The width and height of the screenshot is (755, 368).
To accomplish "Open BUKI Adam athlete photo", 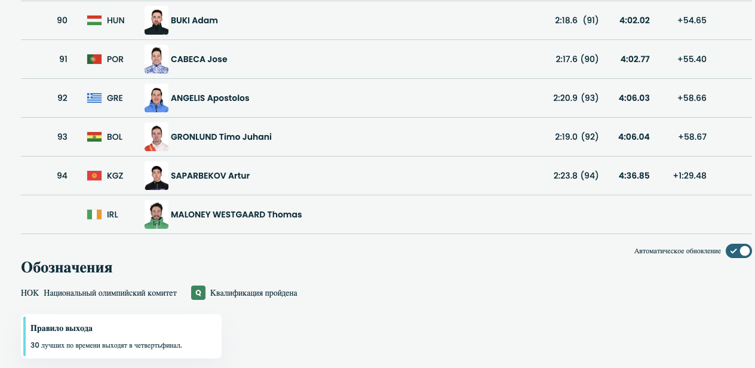I will pos(156,20).
